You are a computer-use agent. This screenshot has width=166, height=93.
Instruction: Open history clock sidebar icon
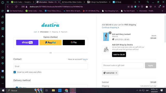(3, 52)
